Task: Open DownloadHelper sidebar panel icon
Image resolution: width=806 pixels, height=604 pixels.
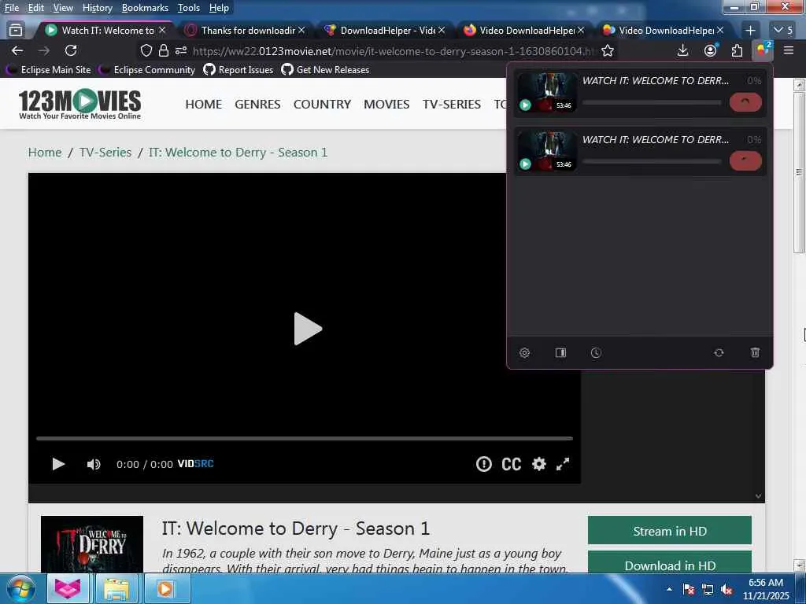Action: point(560,353)
